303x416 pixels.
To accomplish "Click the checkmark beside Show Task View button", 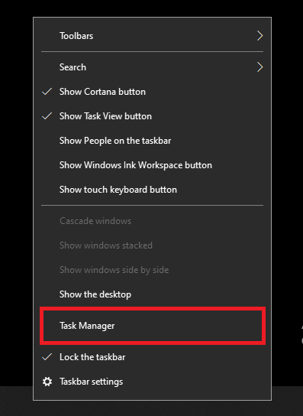I will click(47, 116).
